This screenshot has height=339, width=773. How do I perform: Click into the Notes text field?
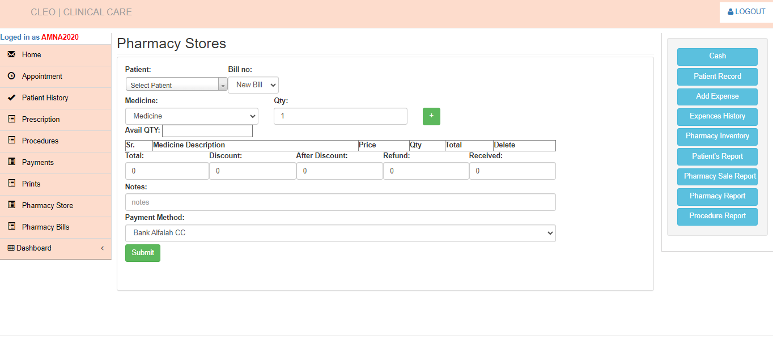340,202
